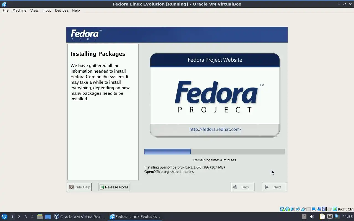
Task: Click the "Remaining time: 4 minutes" text
Action: tap(215, 160)
